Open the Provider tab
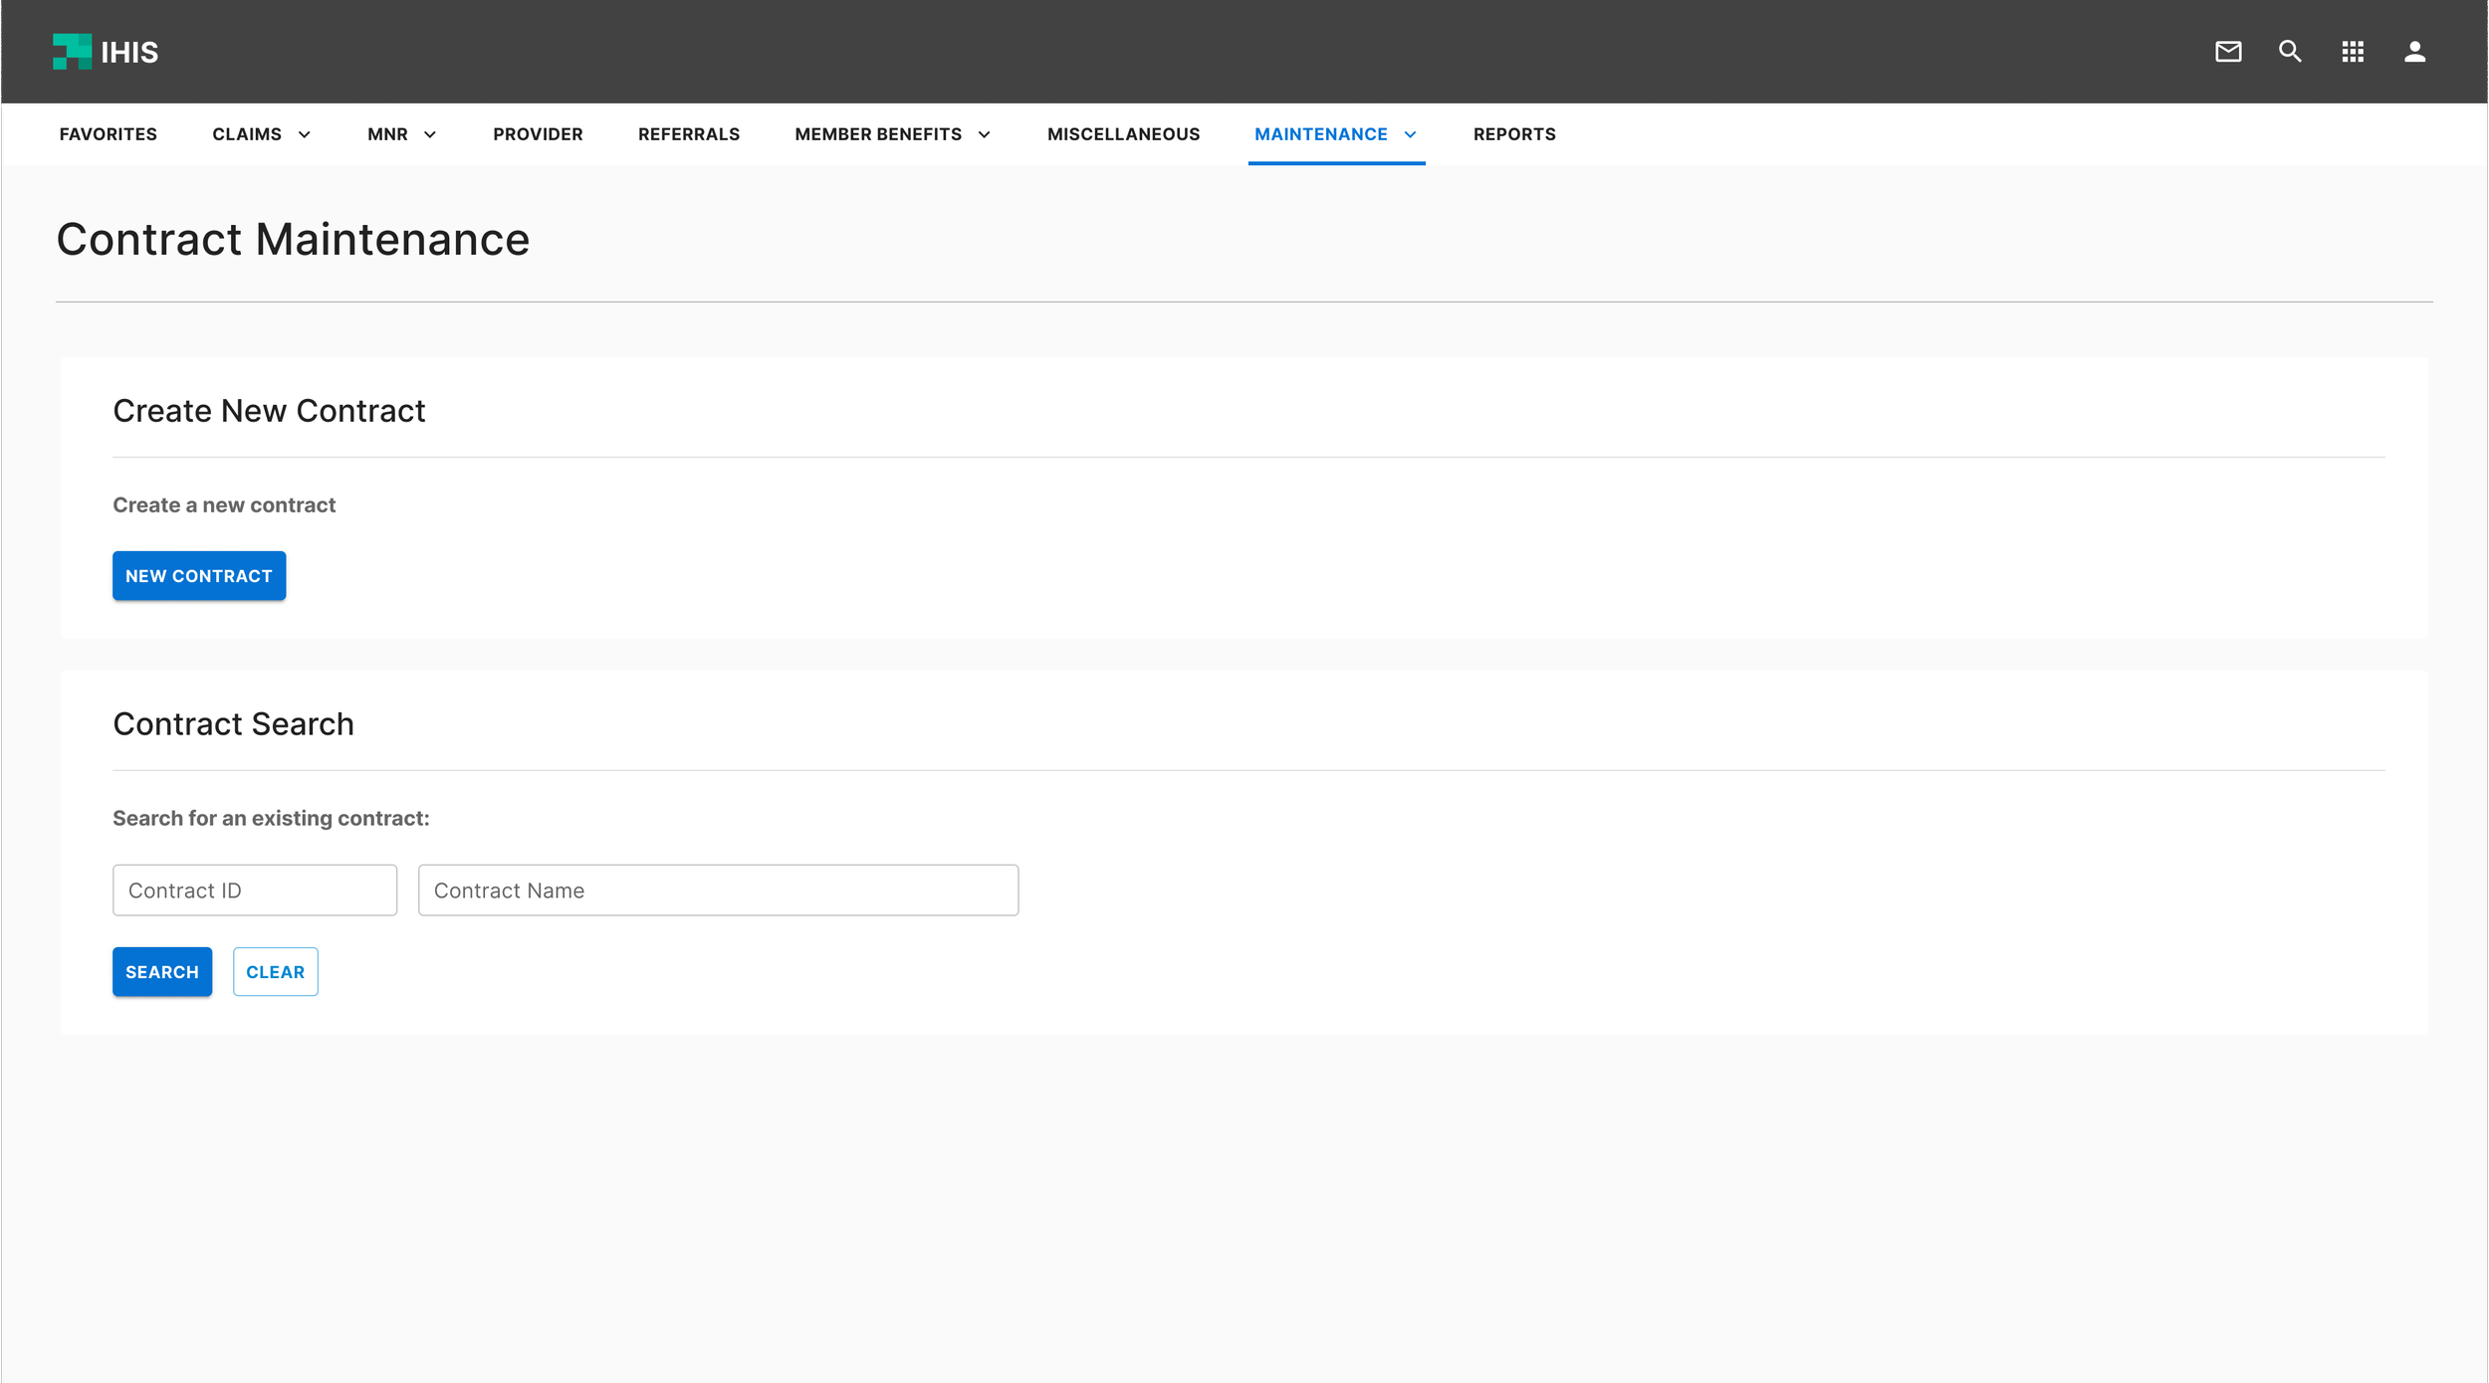Viewport: 2489px width, 1383px height. 538,134
